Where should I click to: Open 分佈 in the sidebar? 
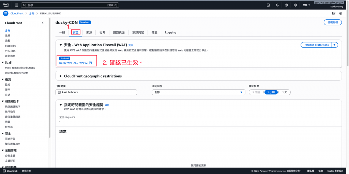(x=7, y=31)
